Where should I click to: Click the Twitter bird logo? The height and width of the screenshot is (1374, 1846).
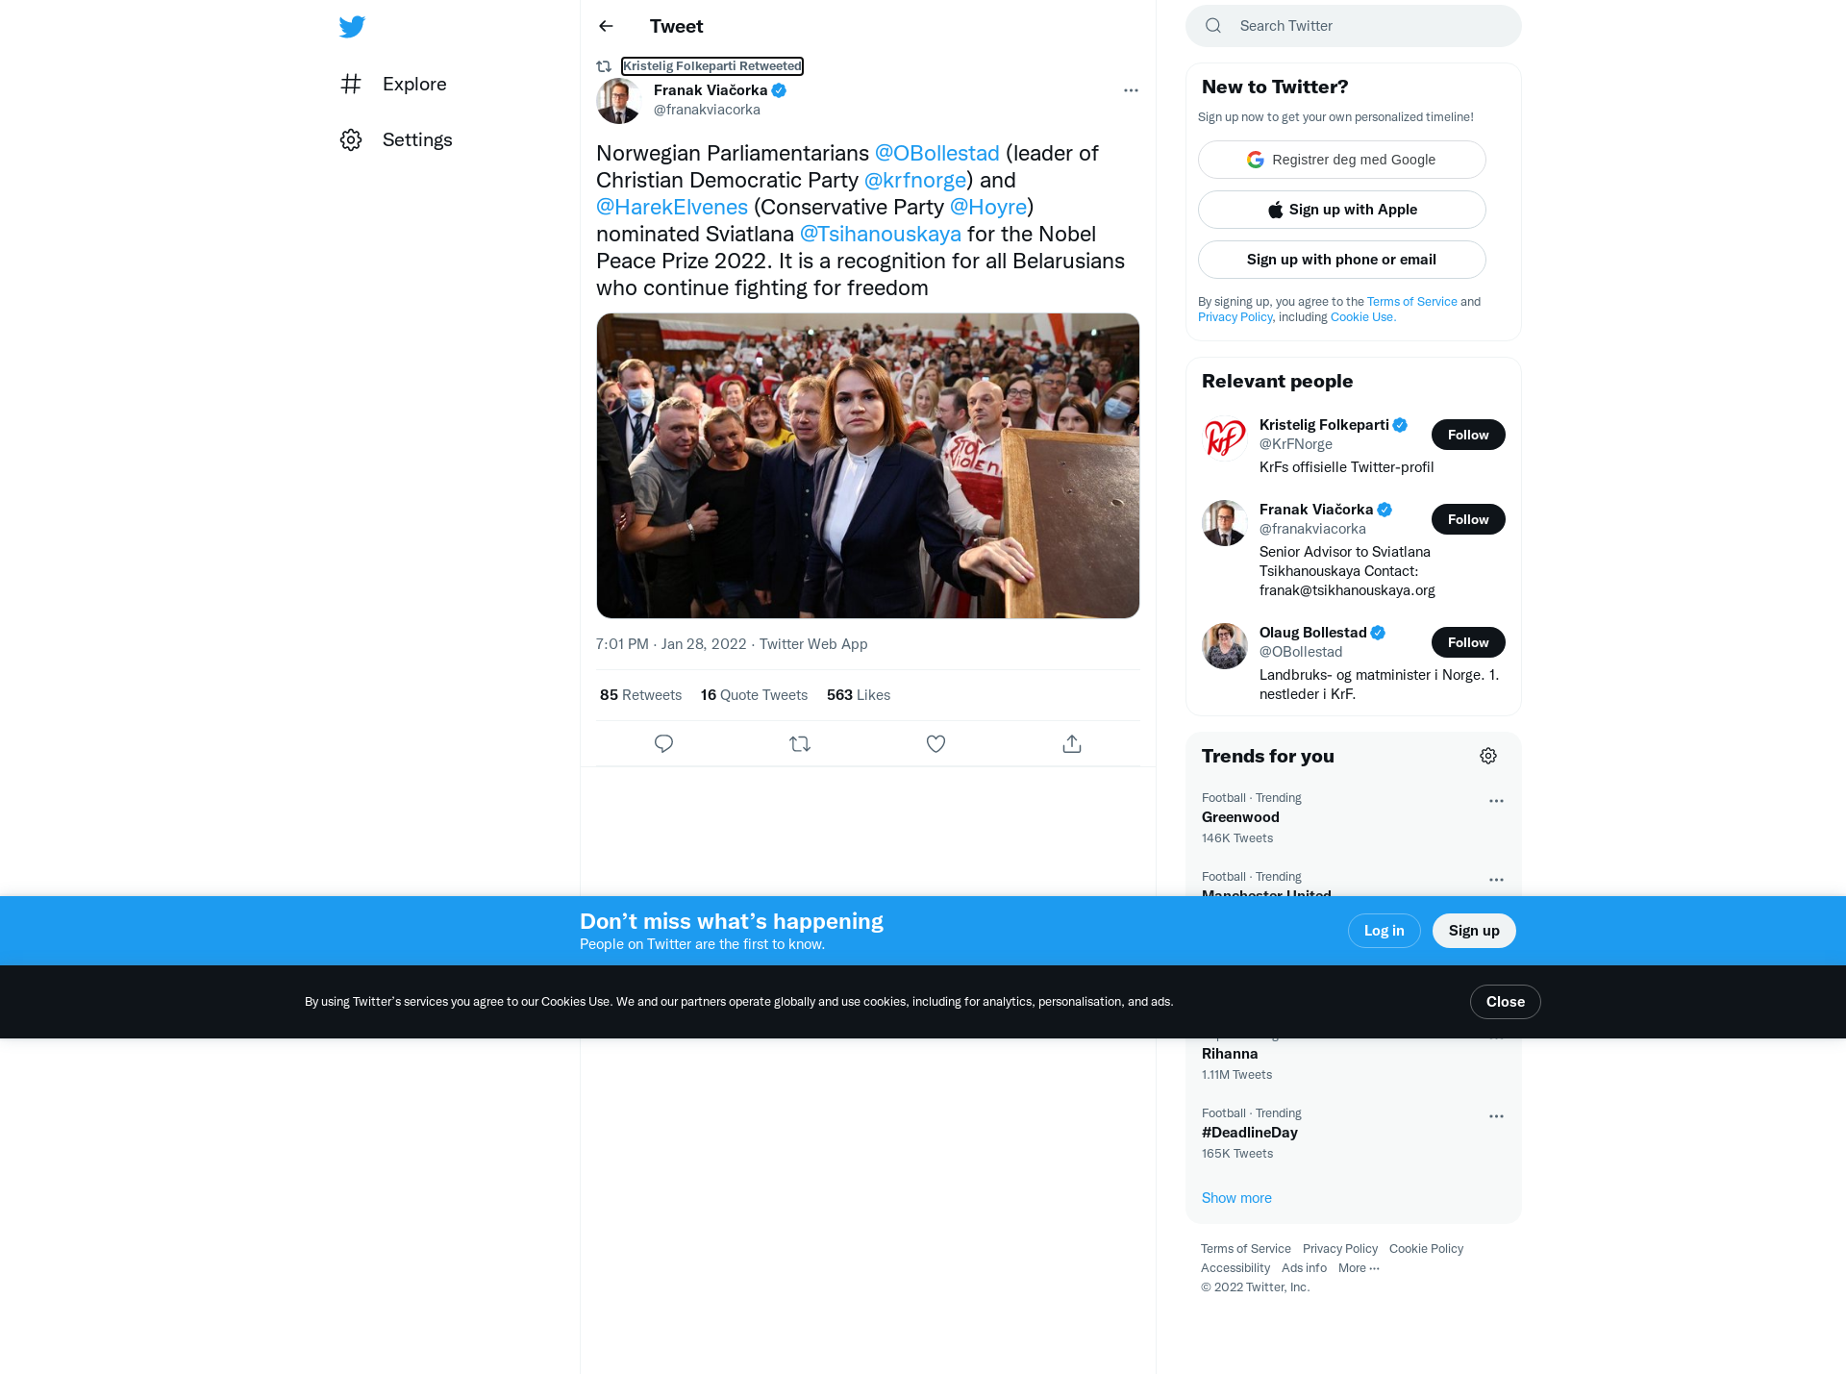[x=352, y=27]
